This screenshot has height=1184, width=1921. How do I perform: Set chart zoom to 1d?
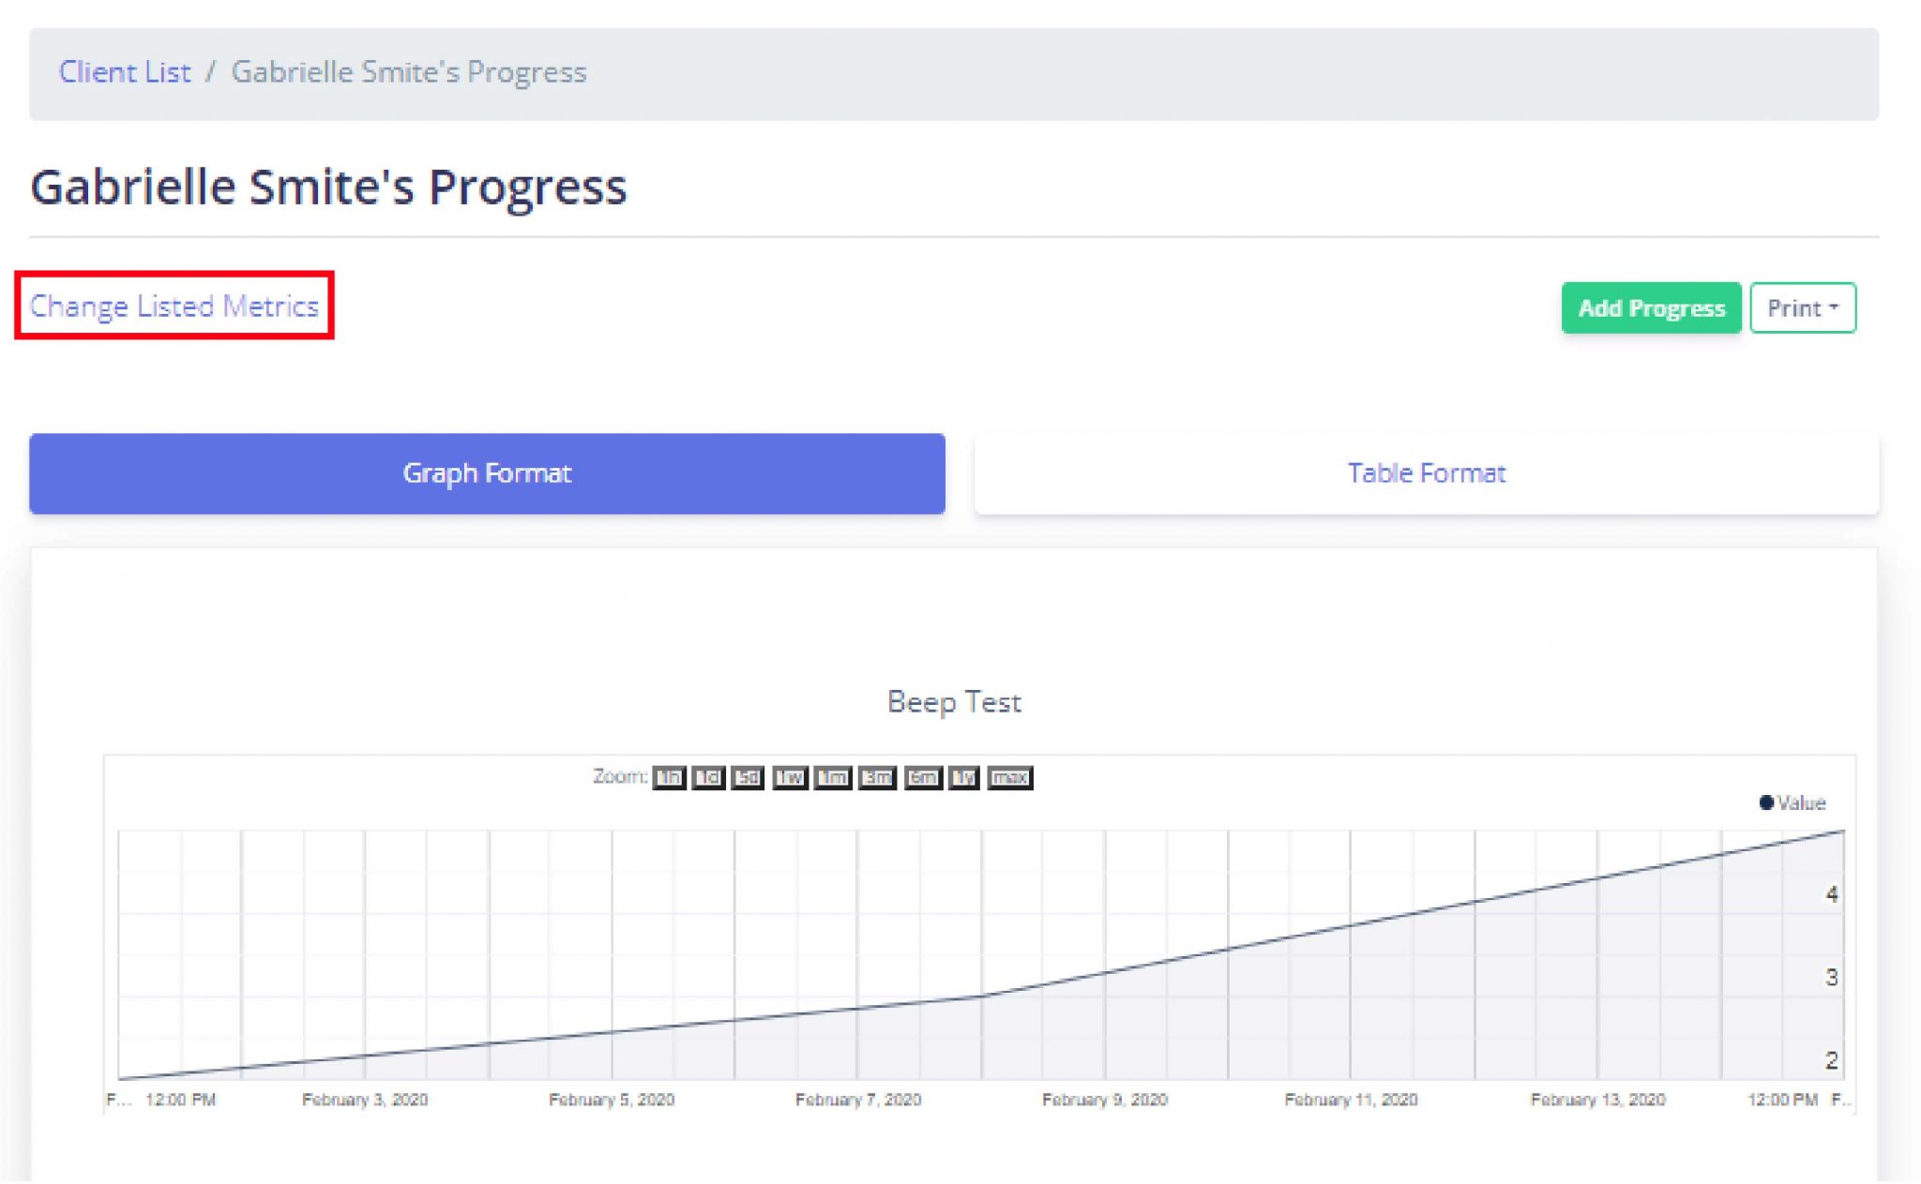coord(709,776)
